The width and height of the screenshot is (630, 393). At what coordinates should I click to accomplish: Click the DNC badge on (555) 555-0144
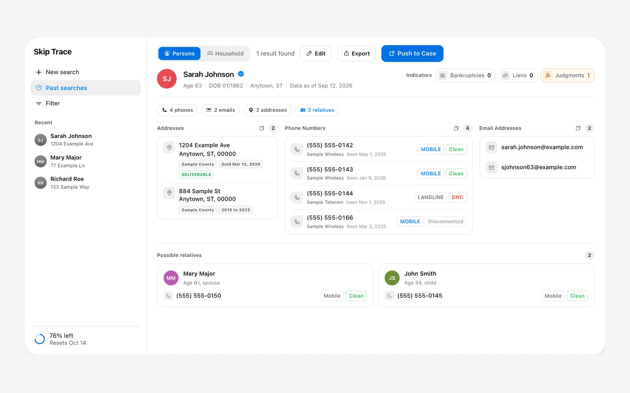pos(458,197)
